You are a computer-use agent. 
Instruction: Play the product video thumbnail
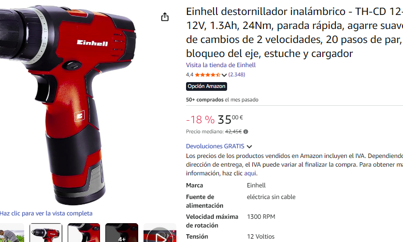coord(160,233)
